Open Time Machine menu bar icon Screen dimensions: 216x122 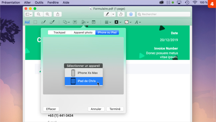(187, 2)
